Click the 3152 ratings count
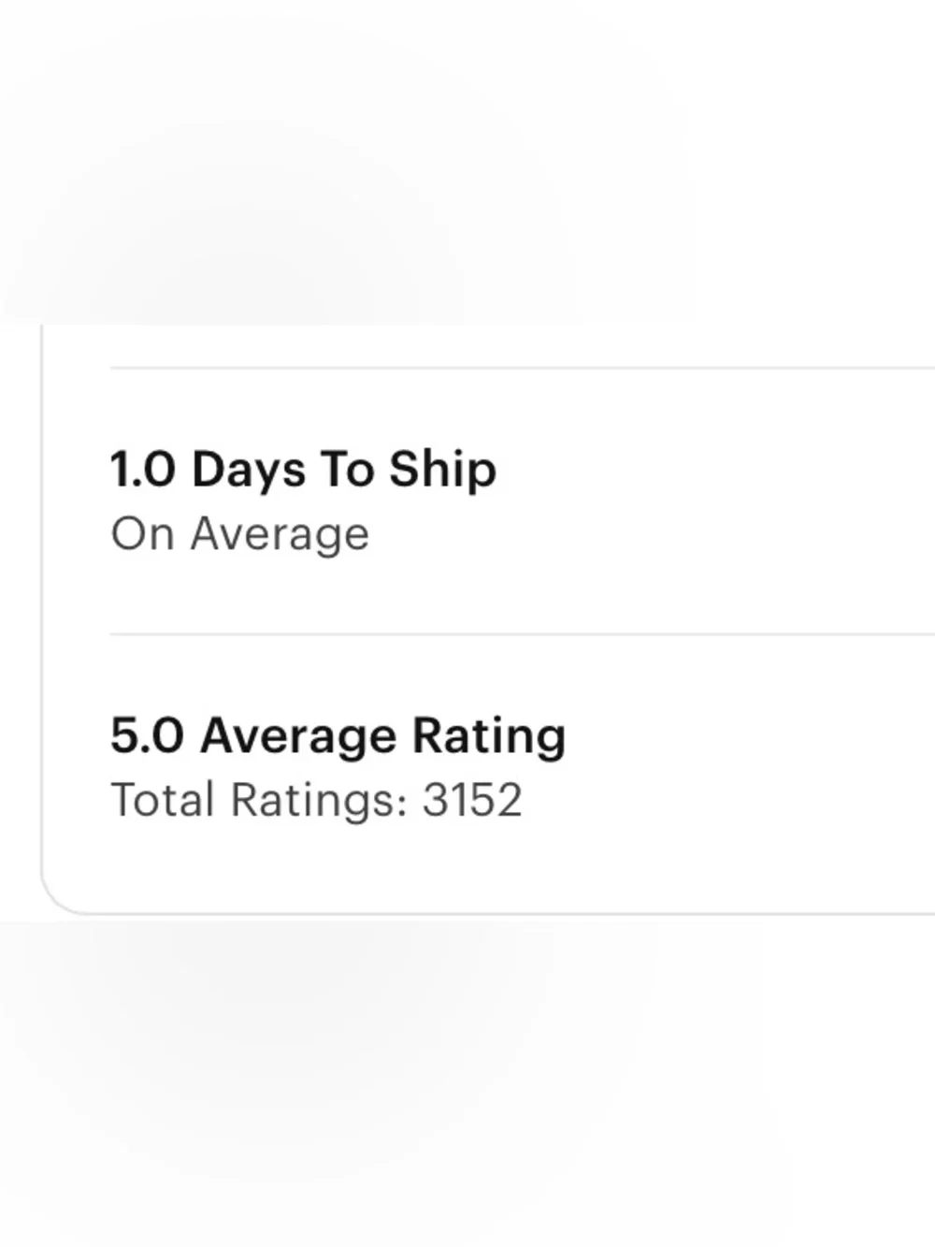The image size is (935, 1247). (x=472, y=800)
